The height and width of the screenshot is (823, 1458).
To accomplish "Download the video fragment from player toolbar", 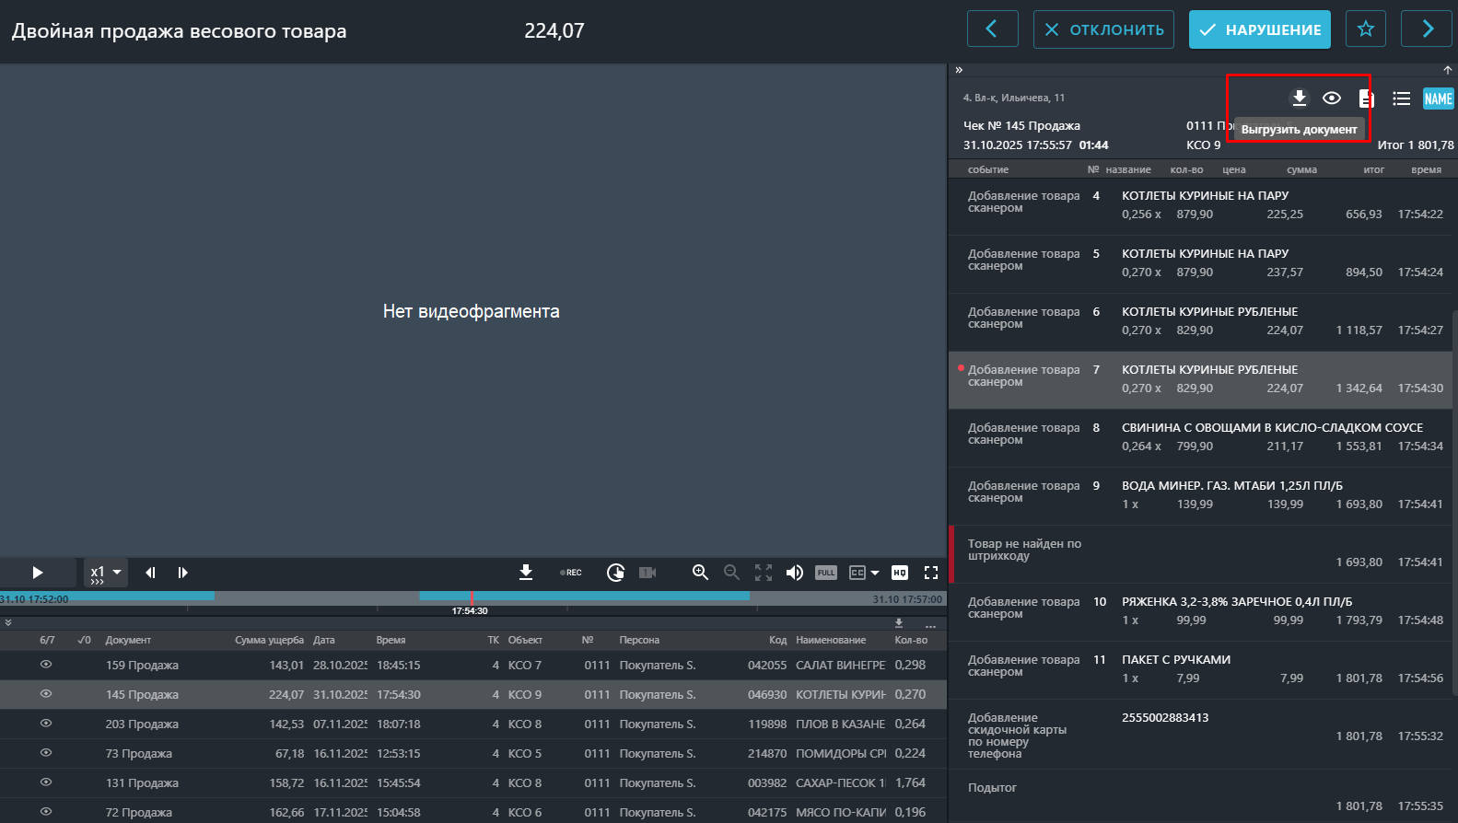I will (x=526, y=573).
